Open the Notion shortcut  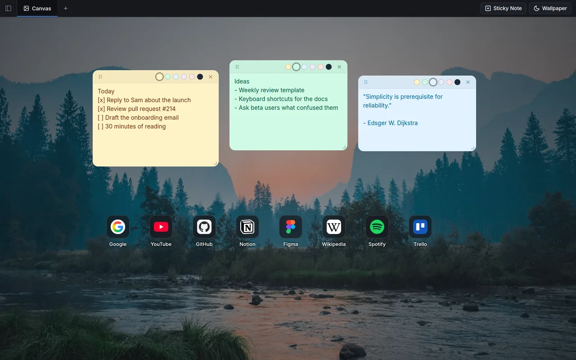coord(247,231)
